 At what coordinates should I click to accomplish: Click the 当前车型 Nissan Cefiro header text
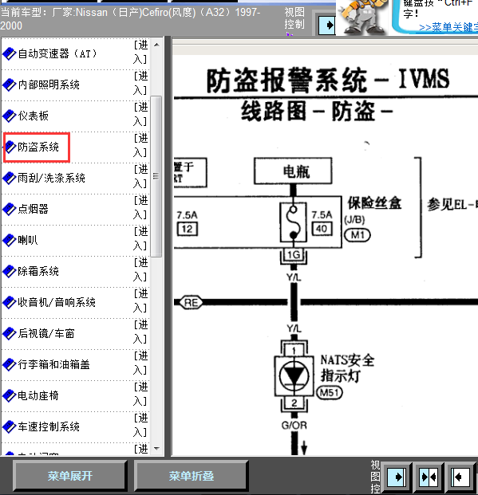[x=130, y=18]
